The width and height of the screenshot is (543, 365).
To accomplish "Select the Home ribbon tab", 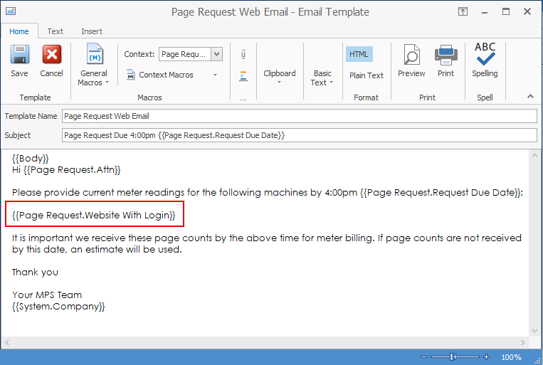I will pos(19,31).
